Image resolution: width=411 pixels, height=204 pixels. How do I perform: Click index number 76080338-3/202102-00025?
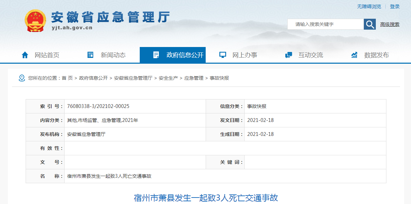tap(98, 106)
